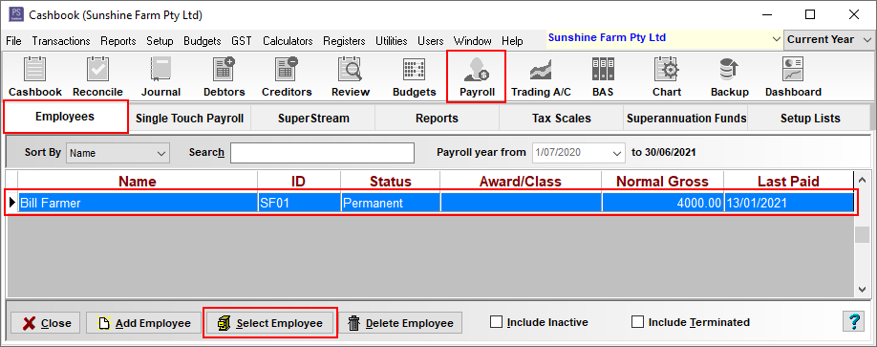Click the ID column header

tap(299, 182)
